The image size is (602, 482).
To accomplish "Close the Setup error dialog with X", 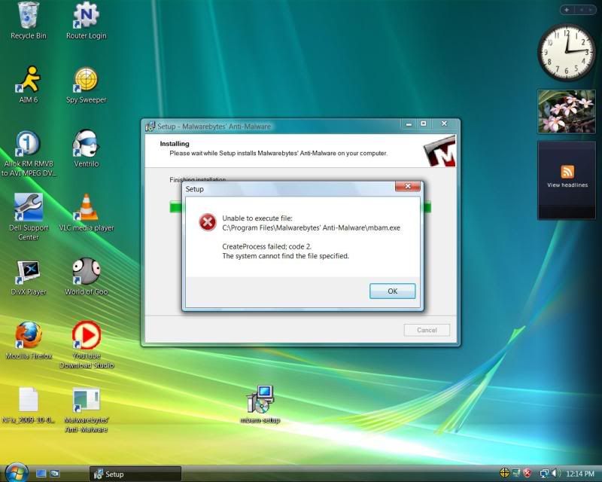I will pyautogui.click(x=408, y=187).
